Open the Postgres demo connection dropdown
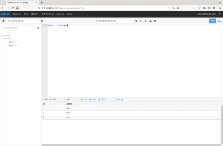This screenshot has height=146, width=223. coord(22,21)
